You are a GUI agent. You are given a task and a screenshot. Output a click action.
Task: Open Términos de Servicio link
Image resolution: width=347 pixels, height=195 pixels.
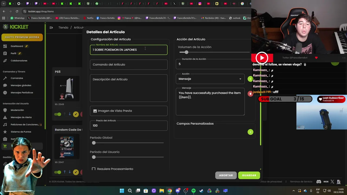coord(301,182)
